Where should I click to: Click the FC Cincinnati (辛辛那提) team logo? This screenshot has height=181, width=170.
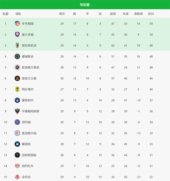pos(17,24)
